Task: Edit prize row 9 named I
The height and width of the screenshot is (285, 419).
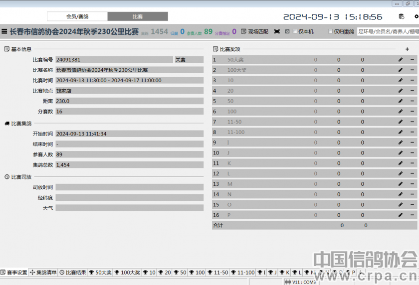Action: [x=400, y=142]
